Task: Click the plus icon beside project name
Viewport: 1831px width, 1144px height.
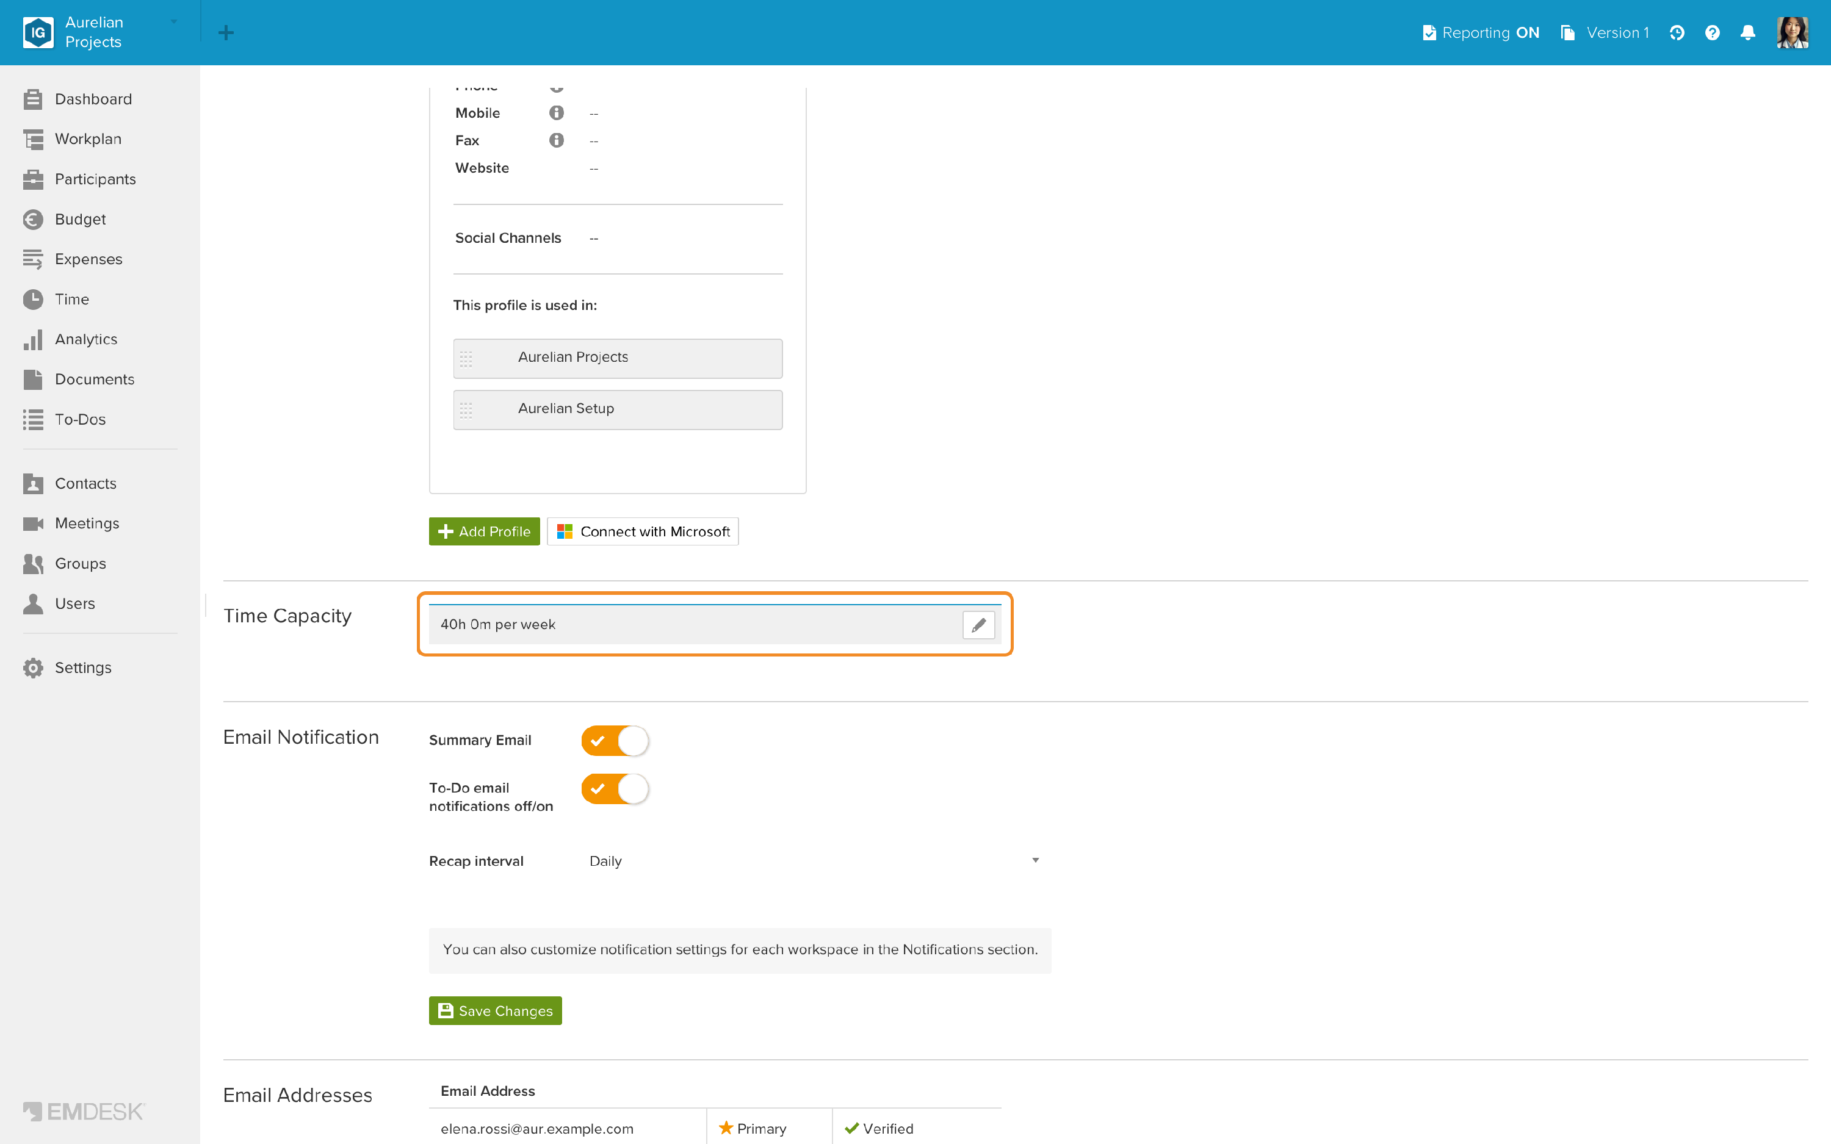Action: coord(225,32)
